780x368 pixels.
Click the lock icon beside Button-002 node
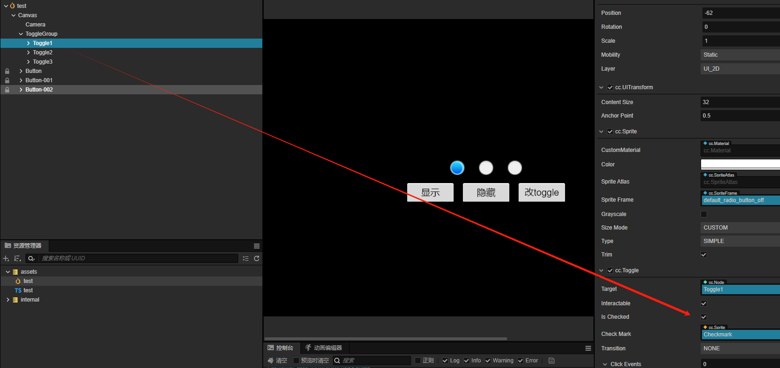[x=7, y=90]
